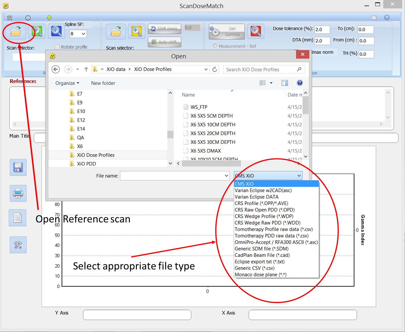
Task: Select the Measurement - Ref radio button
Action: coord(215,46)
